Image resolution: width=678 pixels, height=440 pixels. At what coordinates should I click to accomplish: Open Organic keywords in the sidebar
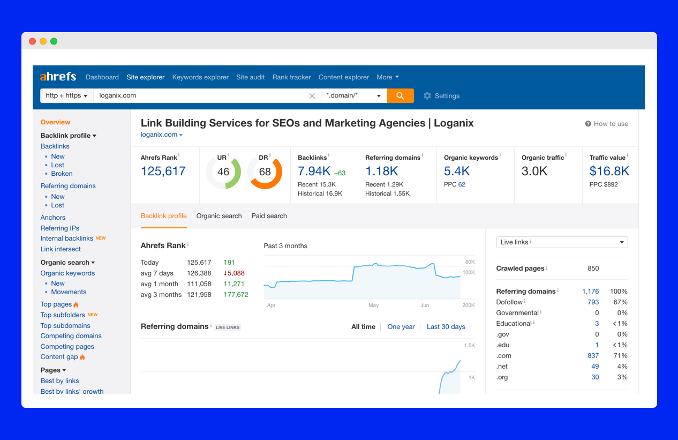(68, 273)
